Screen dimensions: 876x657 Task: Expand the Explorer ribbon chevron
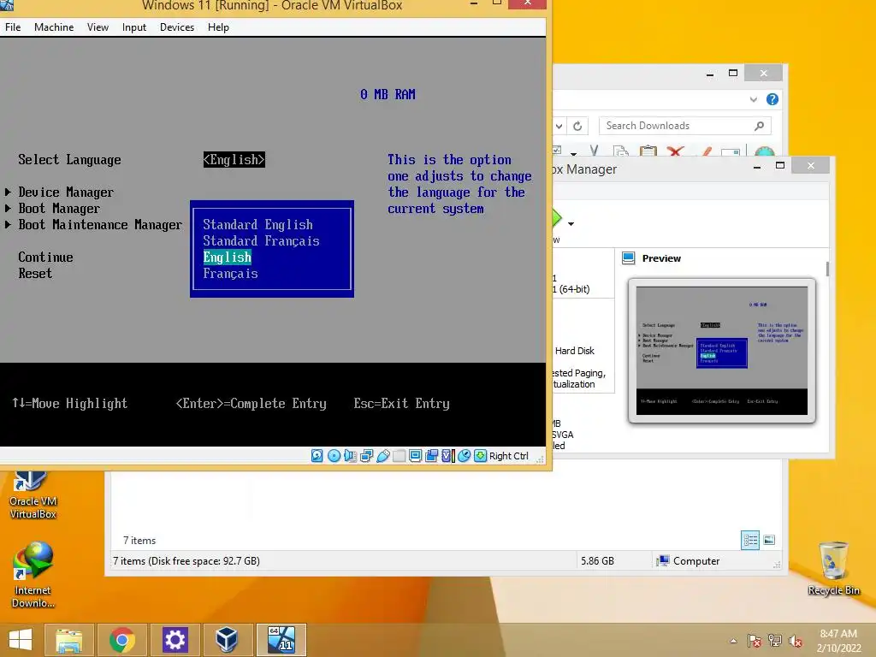[x=753, y=99]
